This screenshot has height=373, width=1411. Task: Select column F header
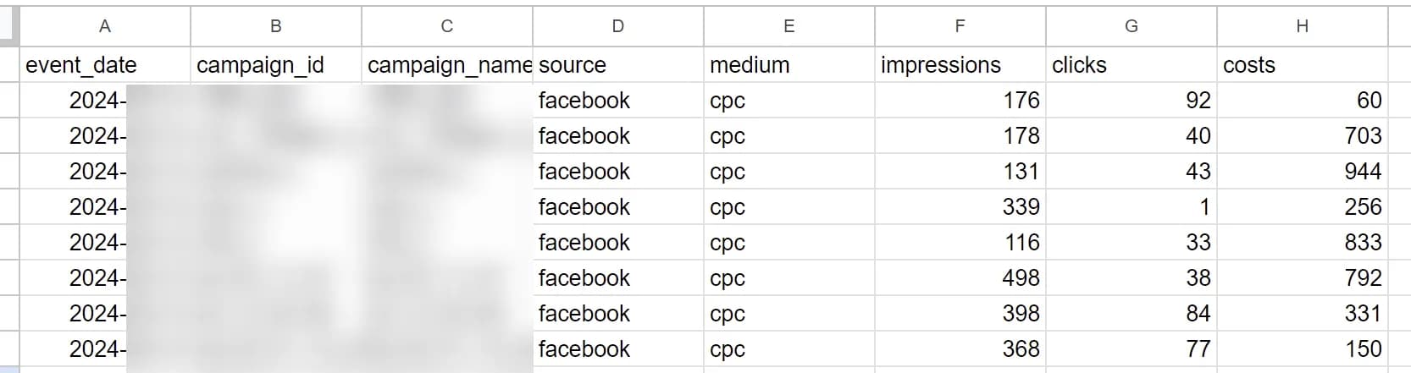click(x=960, y=26)
